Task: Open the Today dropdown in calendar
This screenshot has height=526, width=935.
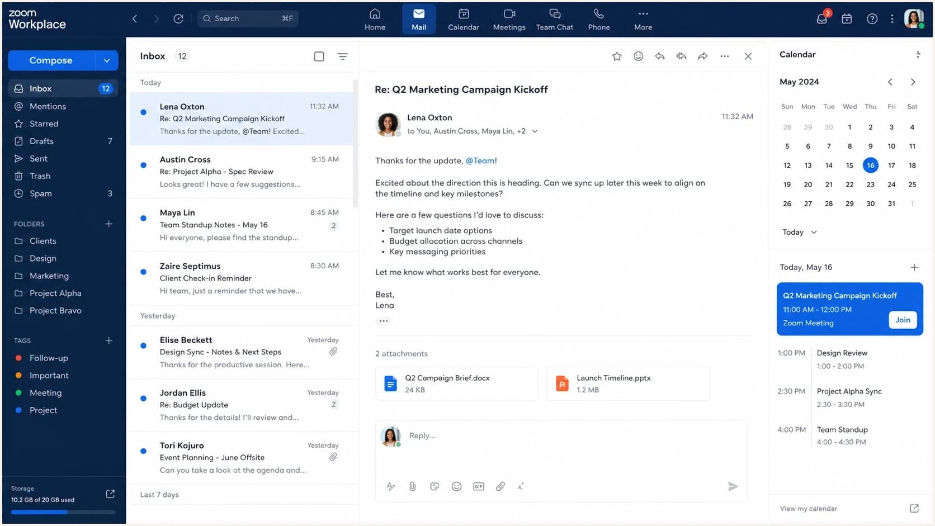Action: pyautogui.click(x=800, y=232)
